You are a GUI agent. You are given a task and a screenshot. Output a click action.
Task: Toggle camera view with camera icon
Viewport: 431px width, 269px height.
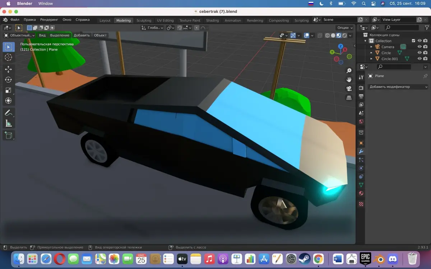pyautogui.click(x=349, y=89)
